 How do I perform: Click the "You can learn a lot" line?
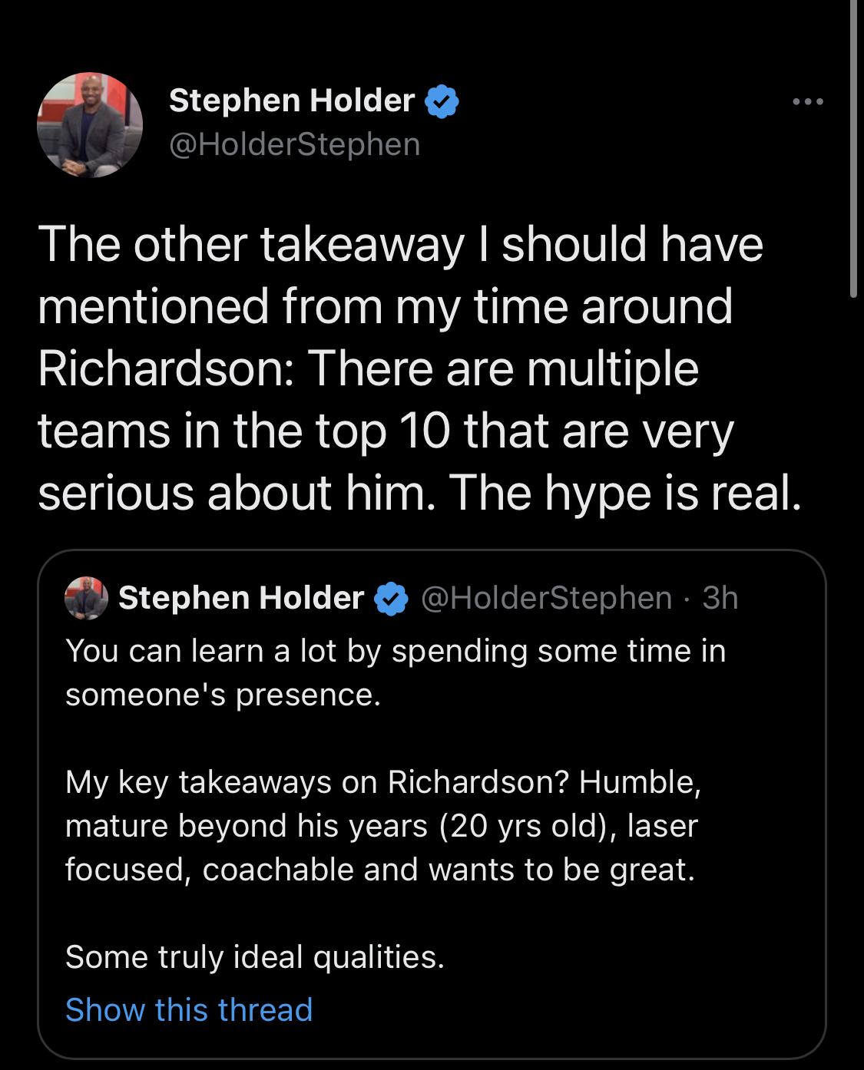click(395, 651)
